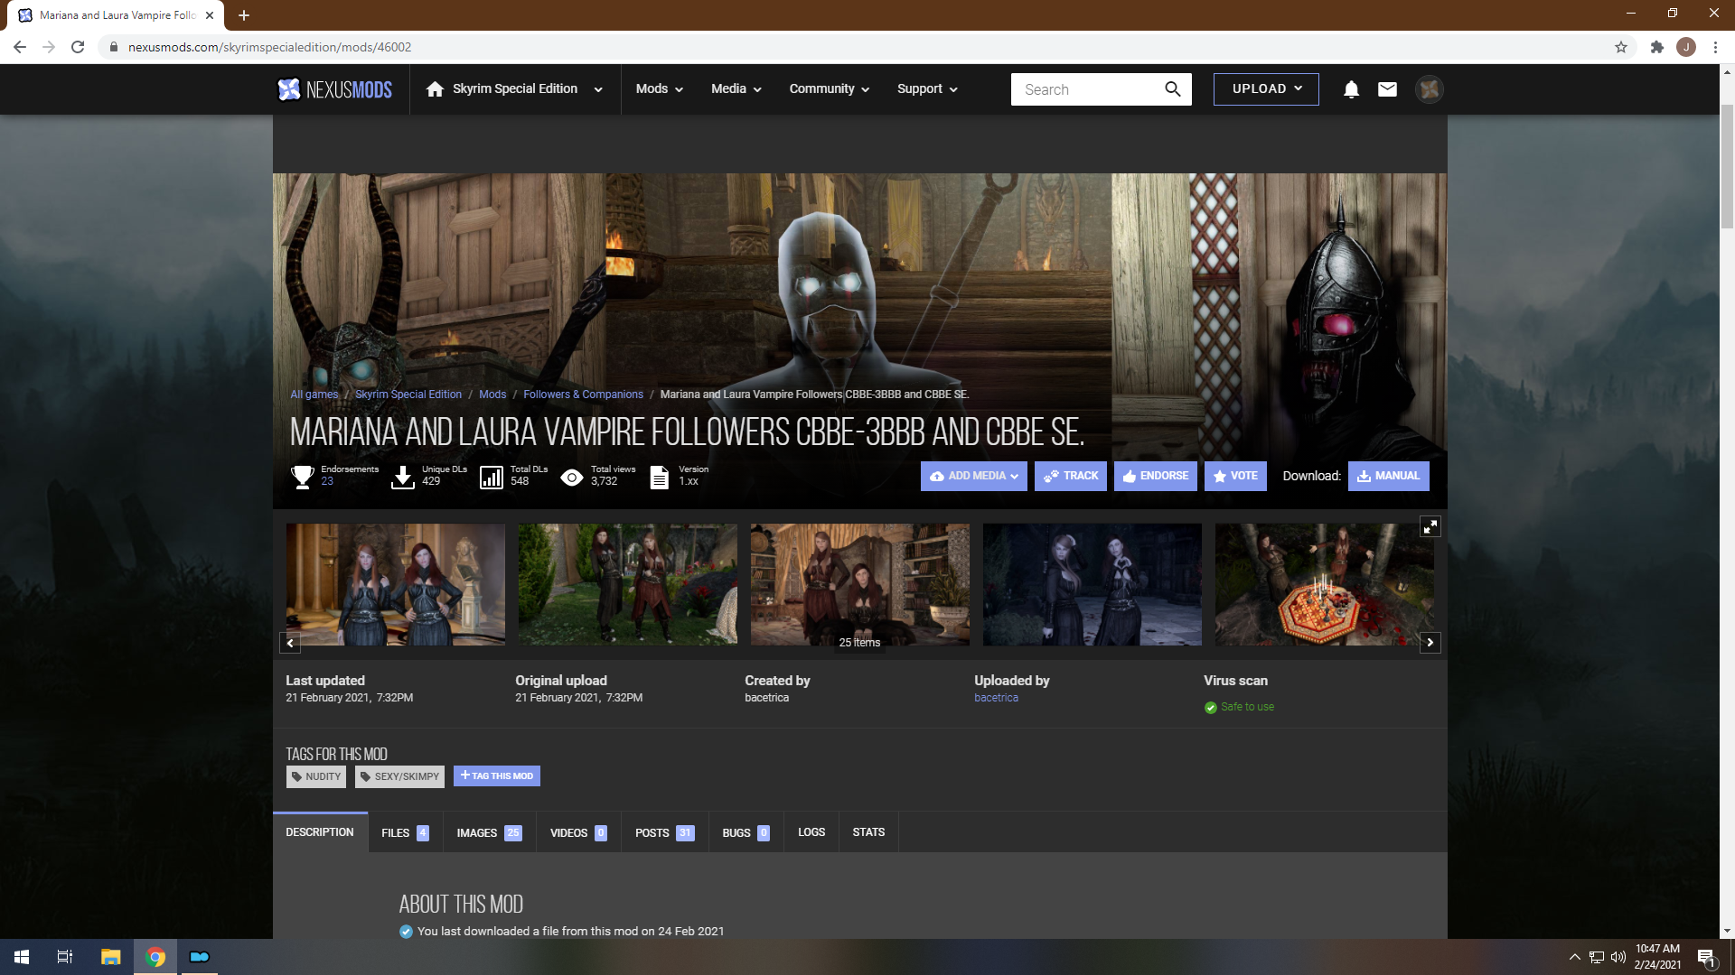Click the Nexus Mods logo
The image size is (1735, 975).
tap(334, 89)
